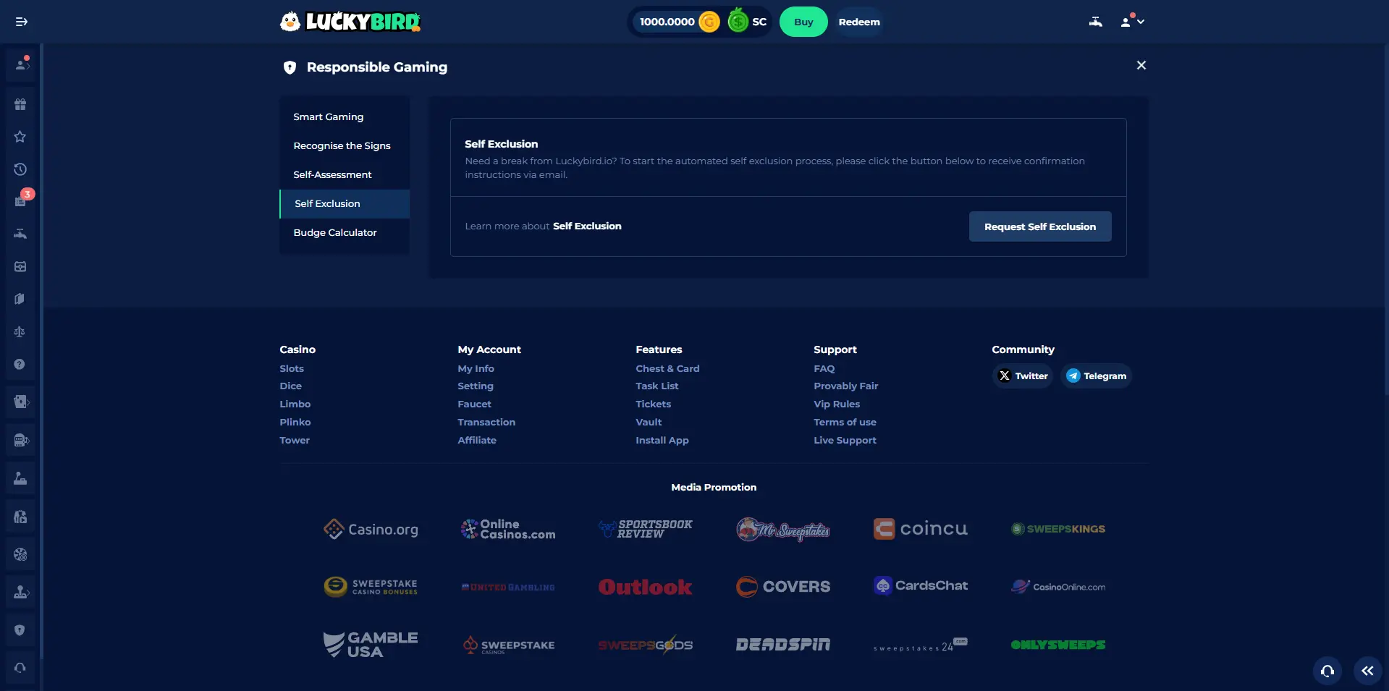Viewport: 1389px width, 691px height.
Task: Open Recognise the Signs section
Action: click(342, 145)
